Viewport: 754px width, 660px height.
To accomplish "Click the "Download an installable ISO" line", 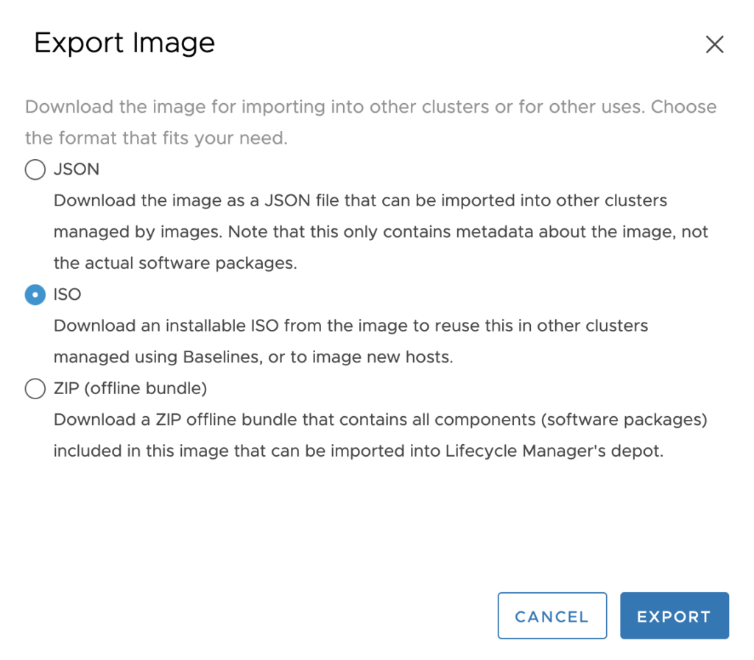I will [x=350, y=326].
